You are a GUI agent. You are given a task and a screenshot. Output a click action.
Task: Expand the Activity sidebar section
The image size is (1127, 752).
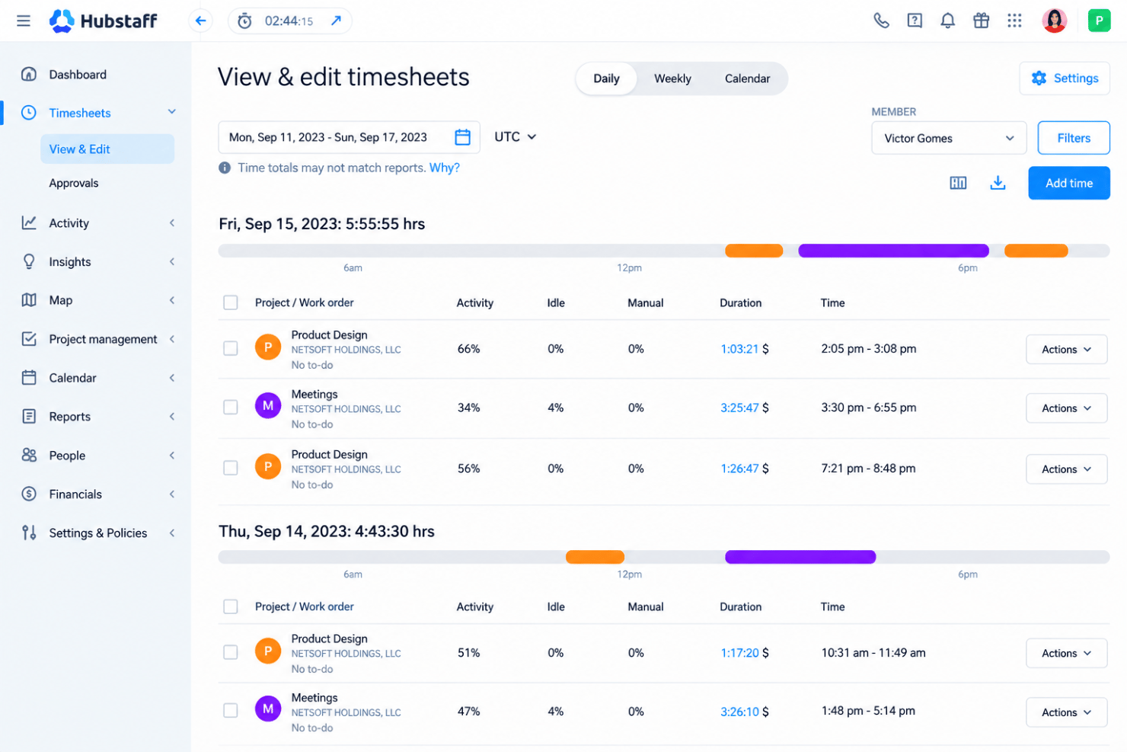pos(172,222)
